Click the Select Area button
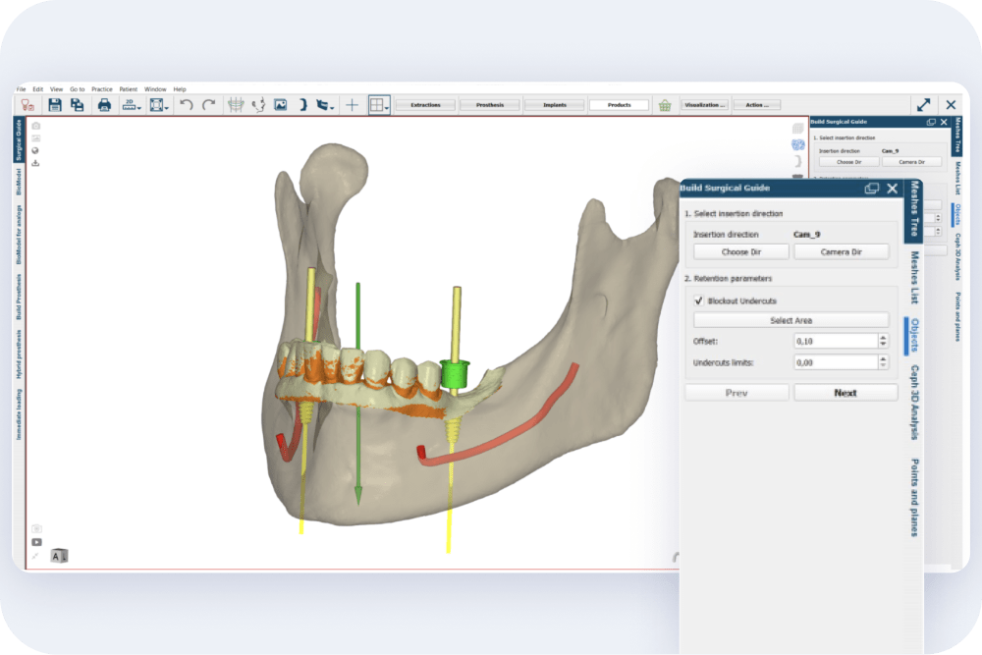 (x=791, y=320)
